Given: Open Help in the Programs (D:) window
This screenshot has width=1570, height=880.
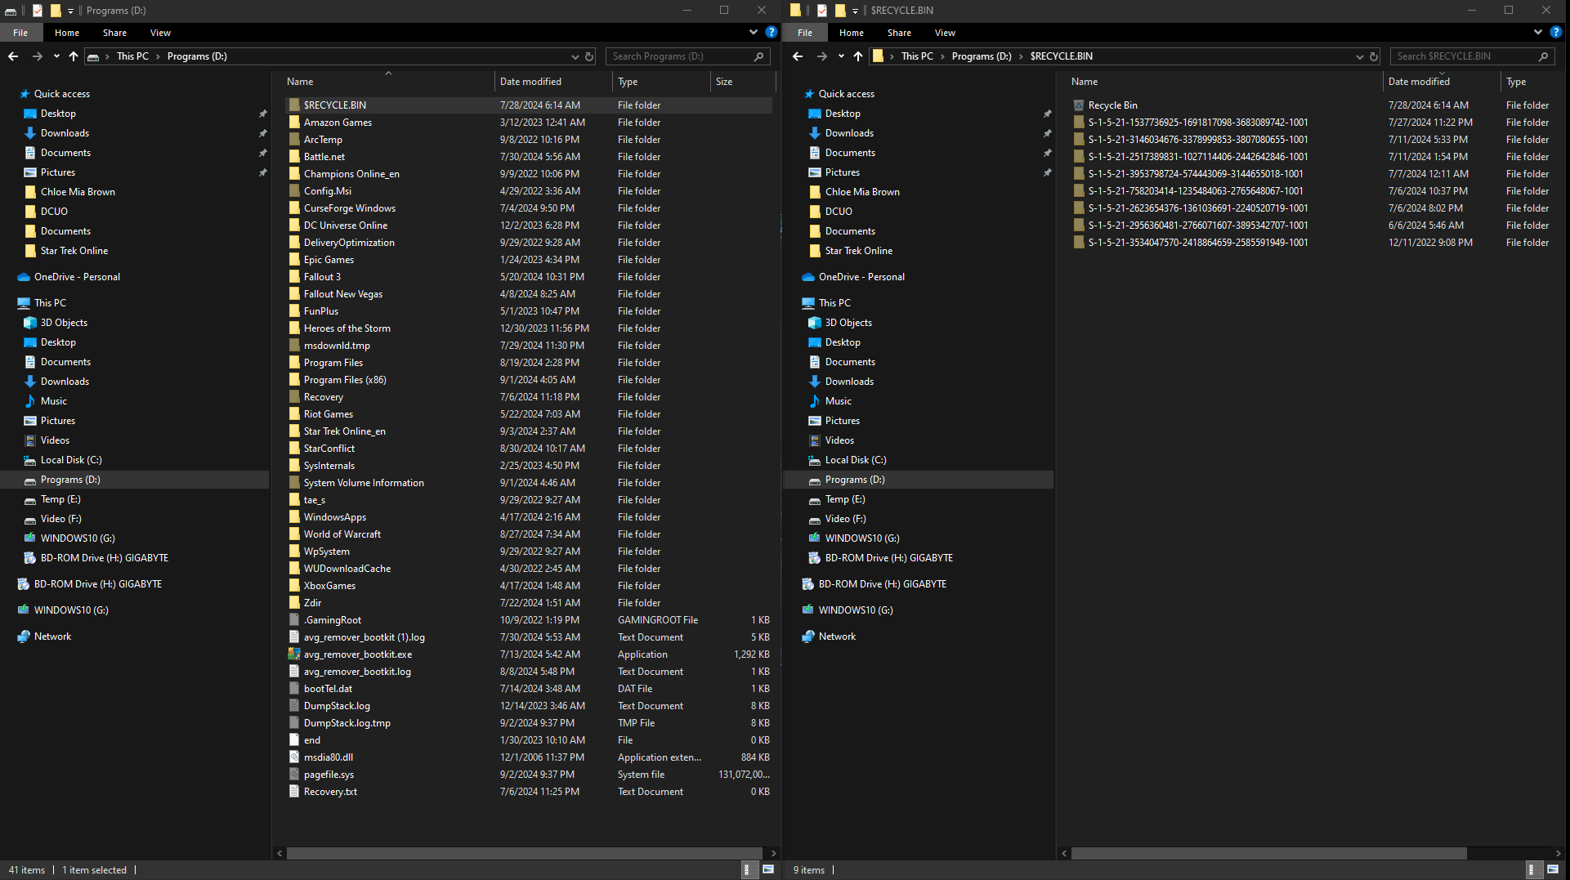Looking at the screenshot, I should coord(772,33).
